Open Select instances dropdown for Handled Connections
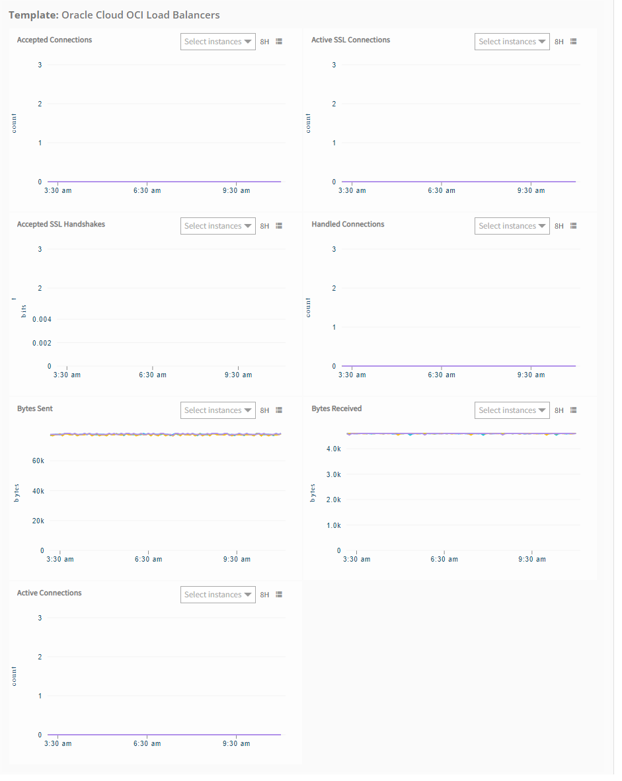This screenshot has height=781, width=622. click(x=512, y=226)
